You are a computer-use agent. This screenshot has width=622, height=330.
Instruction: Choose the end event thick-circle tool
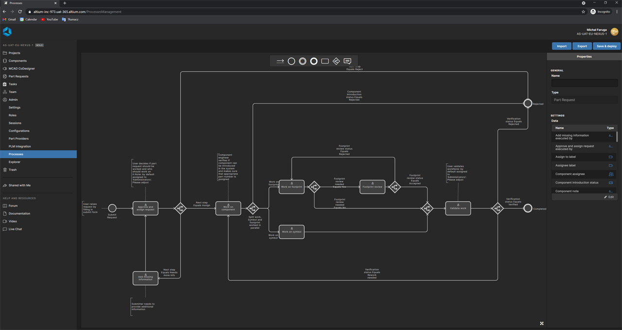click(314, 61)
